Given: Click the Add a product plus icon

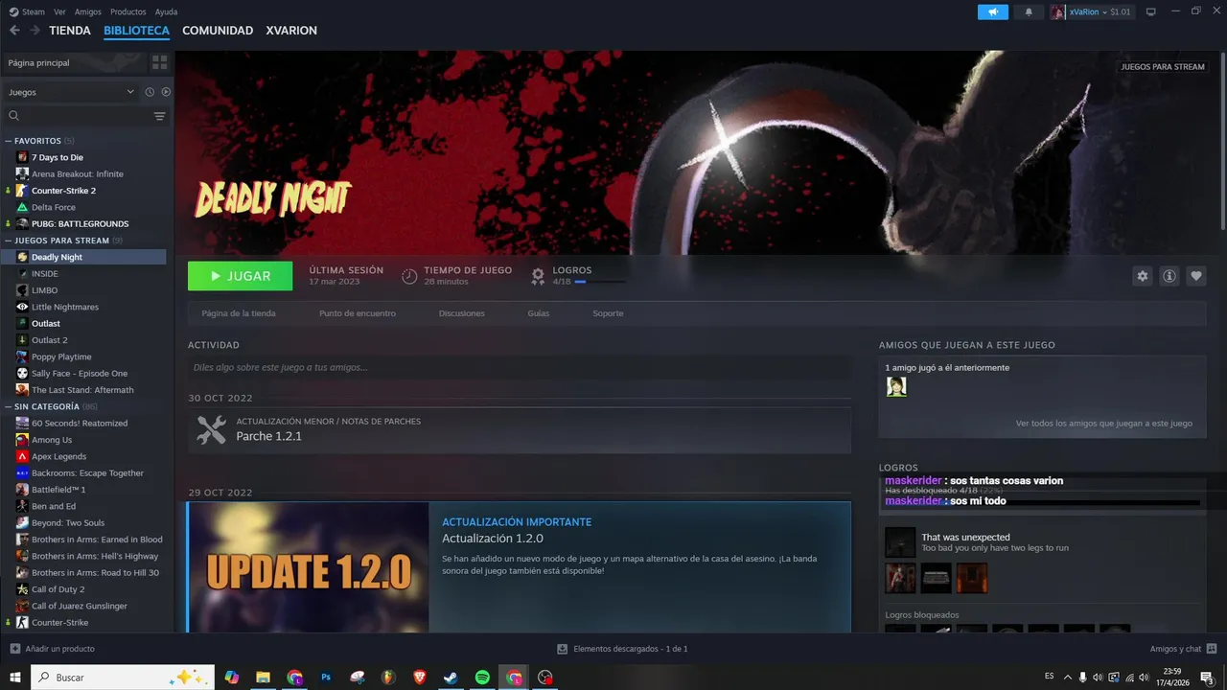Looking at the screenshot, I should click(14, 649).
